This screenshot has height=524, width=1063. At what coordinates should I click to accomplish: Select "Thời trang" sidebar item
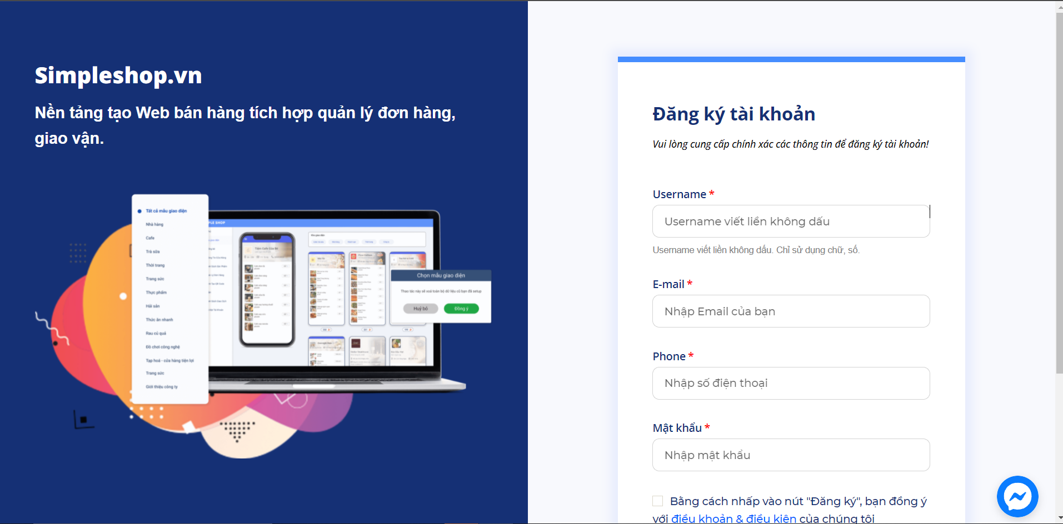tap(156, 265)
